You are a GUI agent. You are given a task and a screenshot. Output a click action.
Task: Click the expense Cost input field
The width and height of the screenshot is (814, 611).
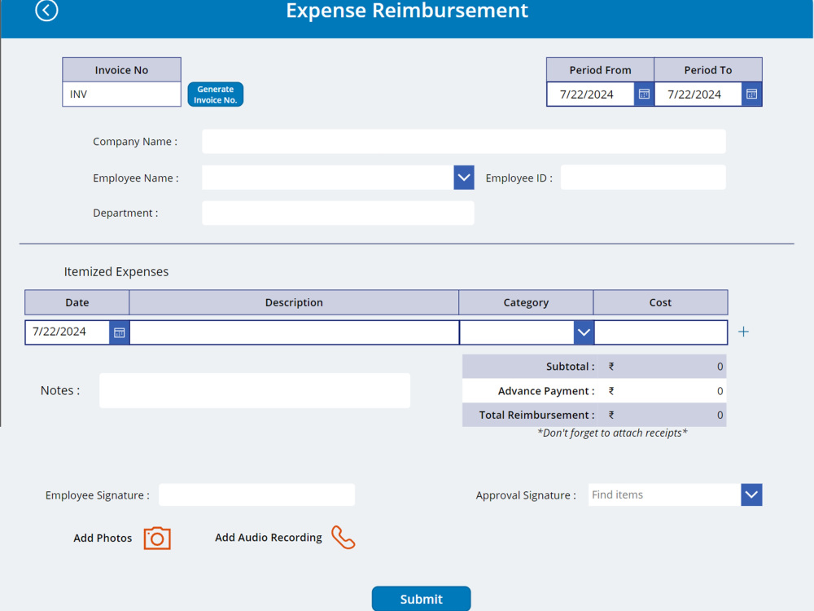coord(660,332)
